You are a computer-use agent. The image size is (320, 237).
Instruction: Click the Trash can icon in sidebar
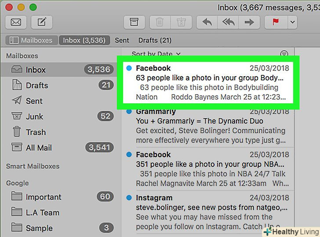(x=17, y=131)
